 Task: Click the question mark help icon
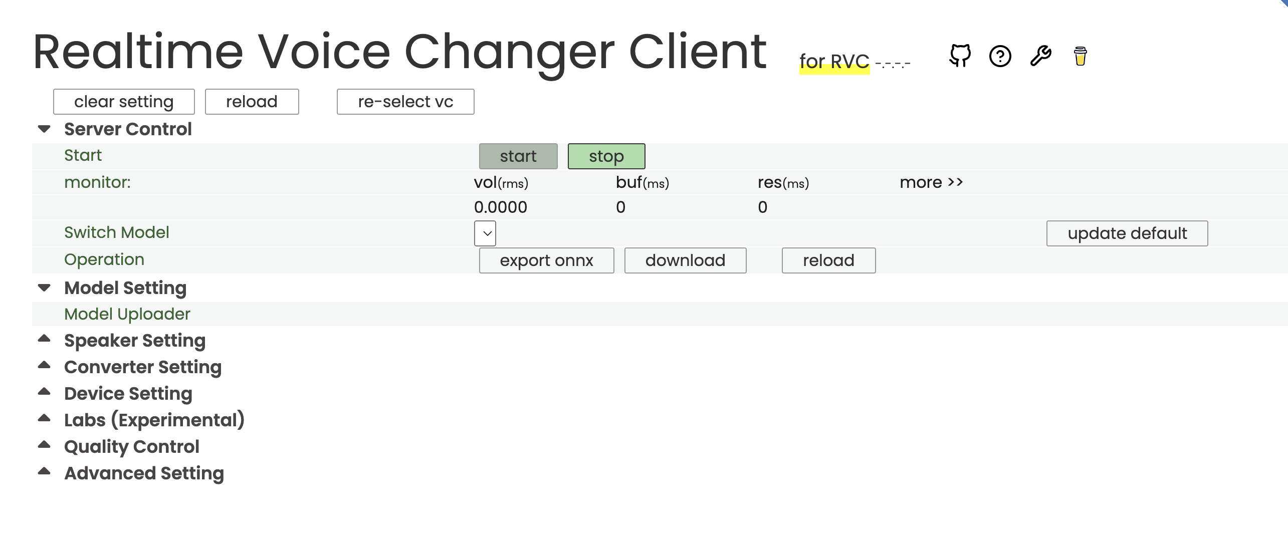pos(1000,56)
